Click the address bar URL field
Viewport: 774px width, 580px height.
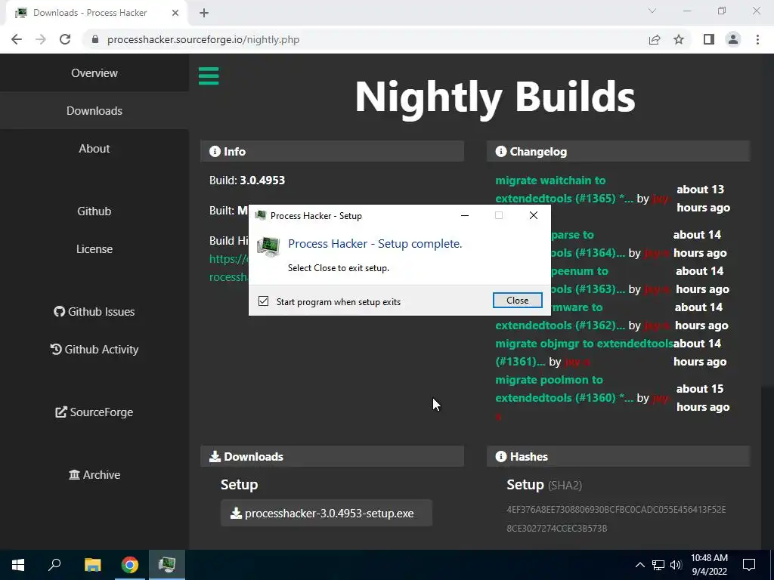click(x=365, y=39)
